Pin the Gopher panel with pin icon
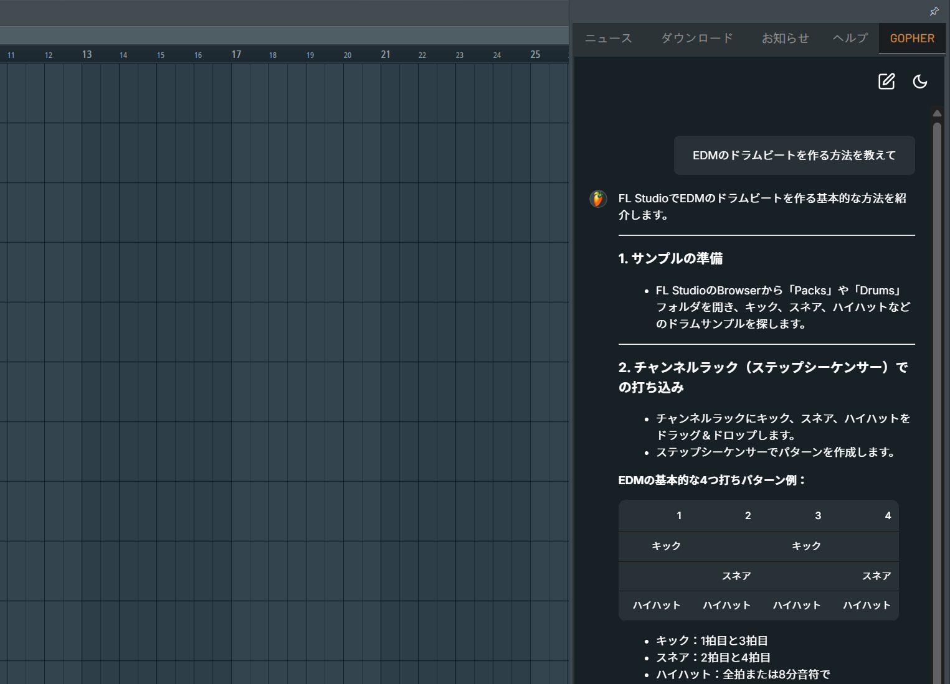 click(934, 11)
